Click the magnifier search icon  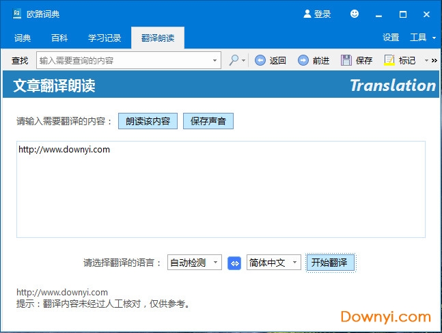(x=234, y=60)
